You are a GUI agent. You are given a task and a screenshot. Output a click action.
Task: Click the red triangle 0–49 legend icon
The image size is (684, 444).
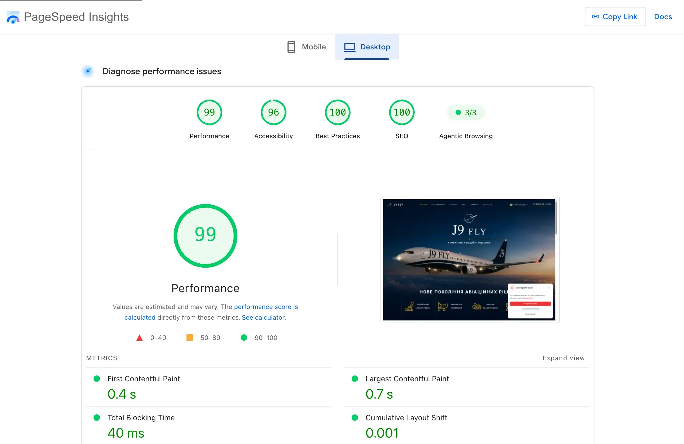(139, 338)
